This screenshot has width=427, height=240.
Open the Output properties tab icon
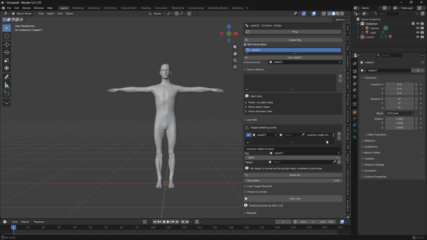pos(354,77)
